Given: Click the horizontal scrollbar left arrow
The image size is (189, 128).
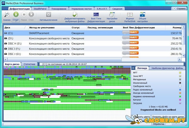Looking at the screenshot, I should [6, 59].
